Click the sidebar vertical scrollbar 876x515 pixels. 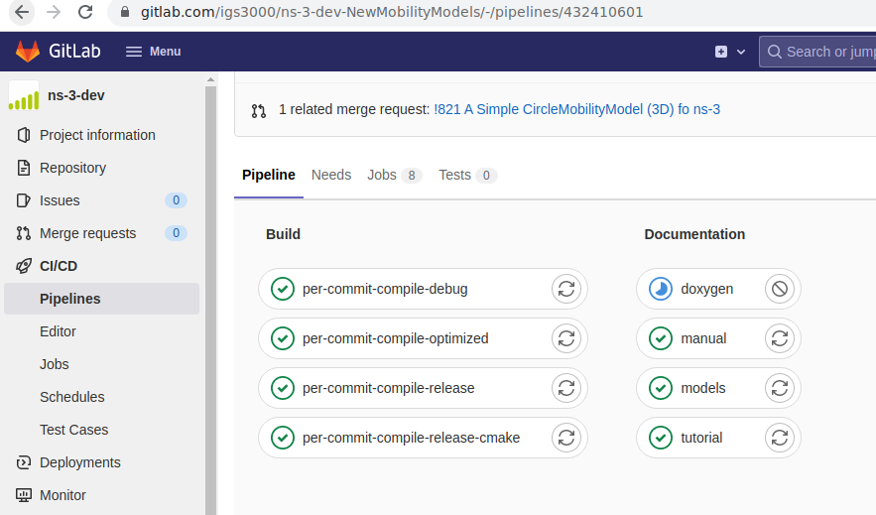(x=210, y=300)
